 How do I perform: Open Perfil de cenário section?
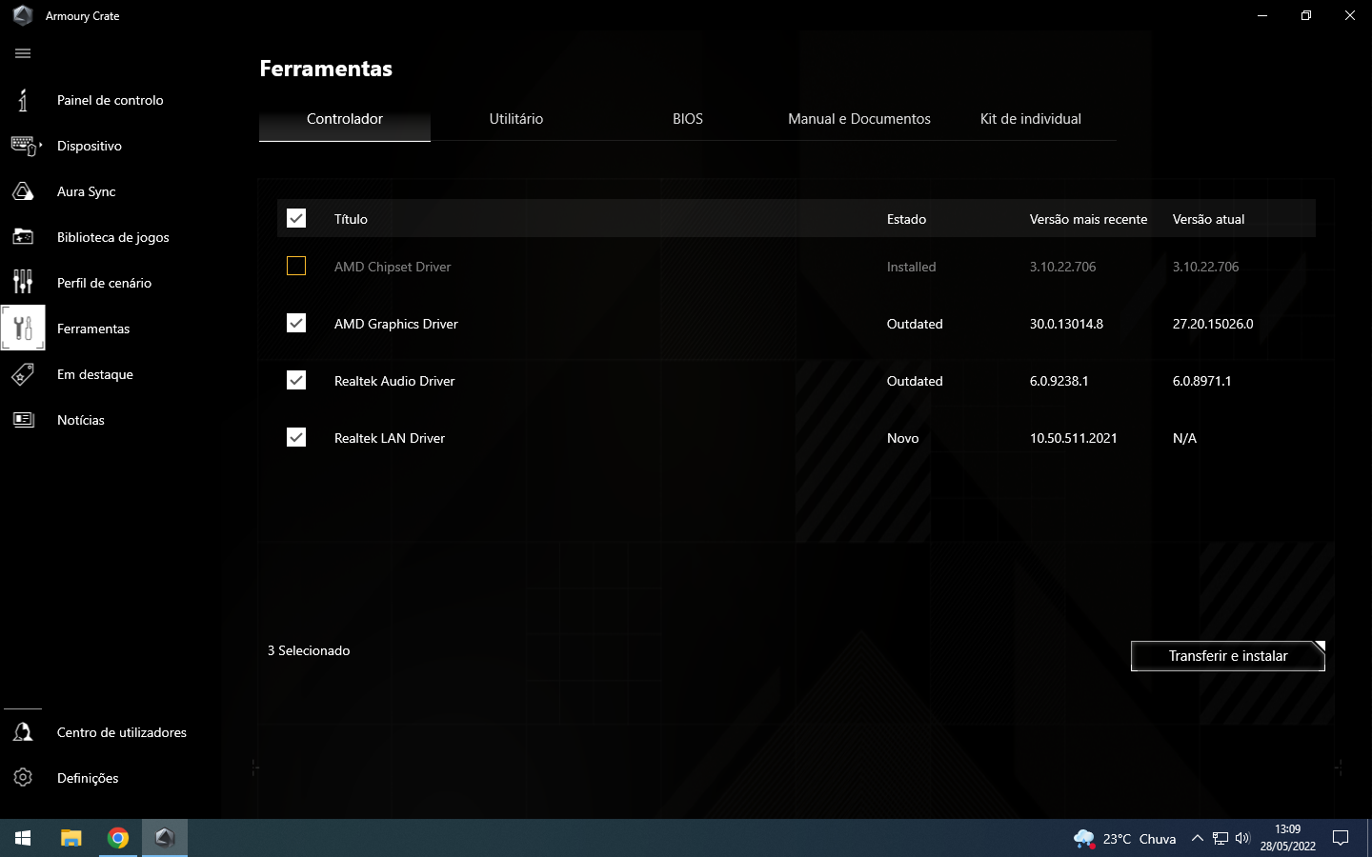(105, 283)
